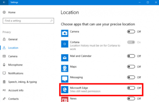Click the Camera app name label
The height and width of the screenshot is (102, 159).
tap(74, 32)
